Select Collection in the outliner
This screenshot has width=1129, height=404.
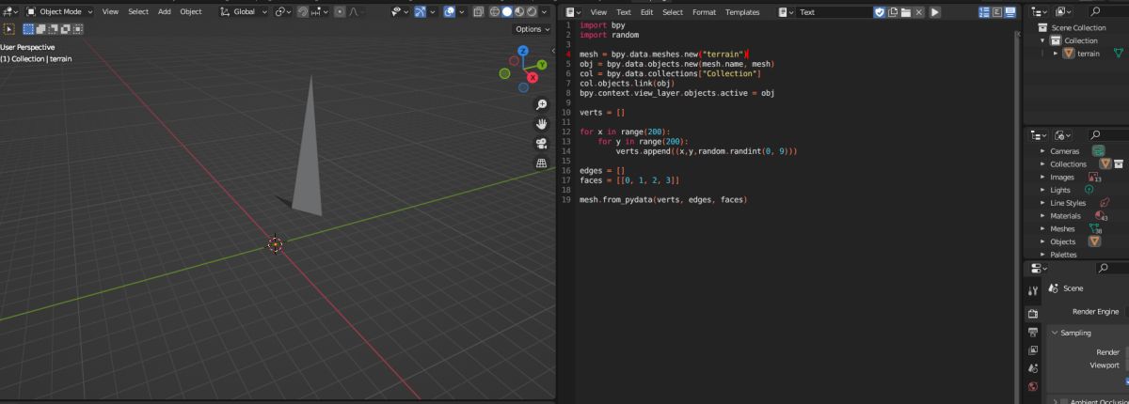[1080, 40]
